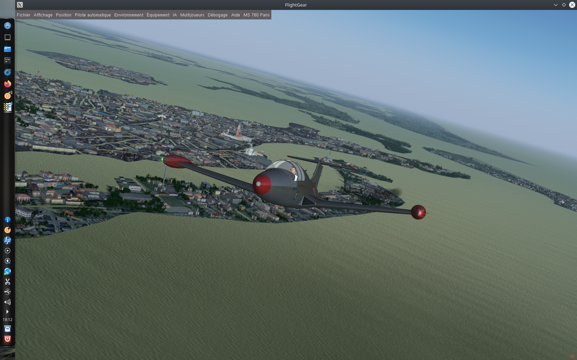577x360 pixels.
Task: Click the red power/logout icon
Action: [7, 339]
